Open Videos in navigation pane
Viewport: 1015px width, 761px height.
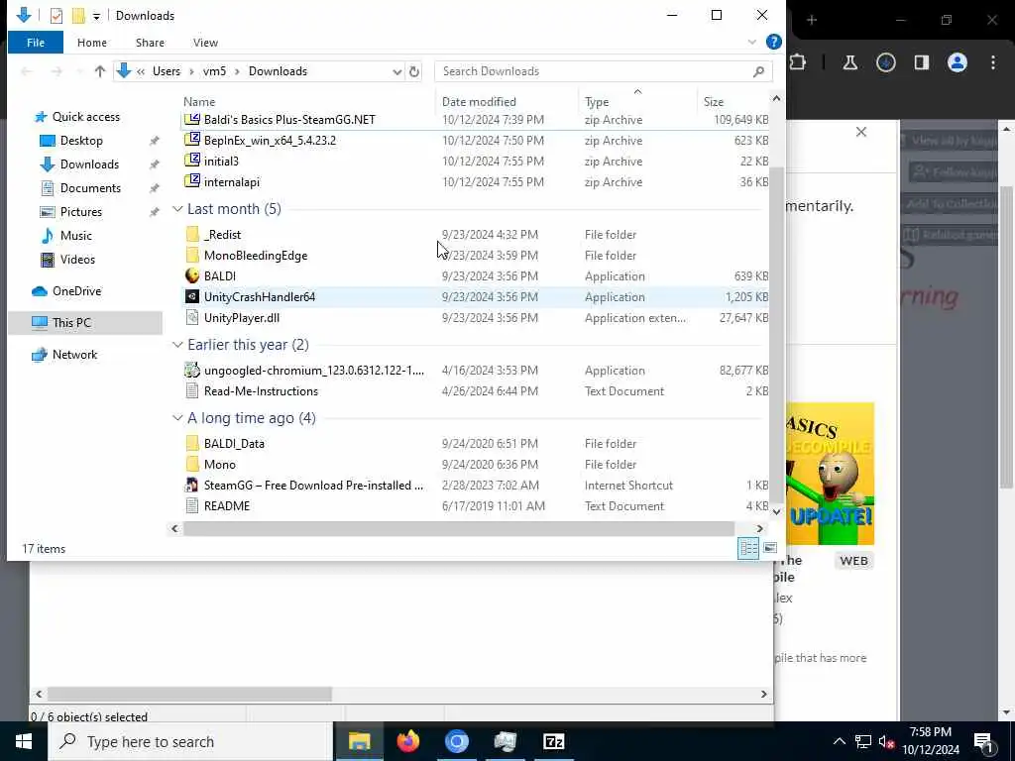77,259
